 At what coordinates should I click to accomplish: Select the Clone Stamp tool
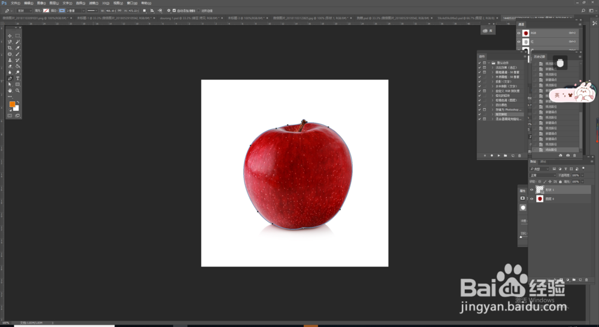(x=10, y=60)
